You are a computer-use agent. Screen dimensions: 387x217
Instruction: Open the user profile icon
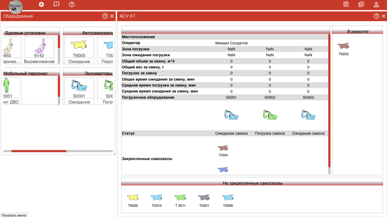coord(376,4)
